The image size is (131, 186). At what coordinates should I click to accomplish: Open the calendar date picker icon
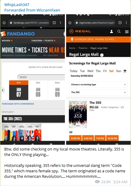[x=125, y=71]
